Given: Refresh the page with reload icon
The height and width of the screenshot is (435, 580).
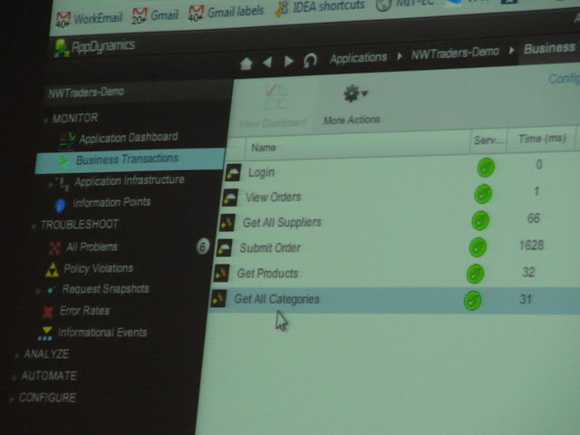Looking at the screenshot, I should 310,60.
